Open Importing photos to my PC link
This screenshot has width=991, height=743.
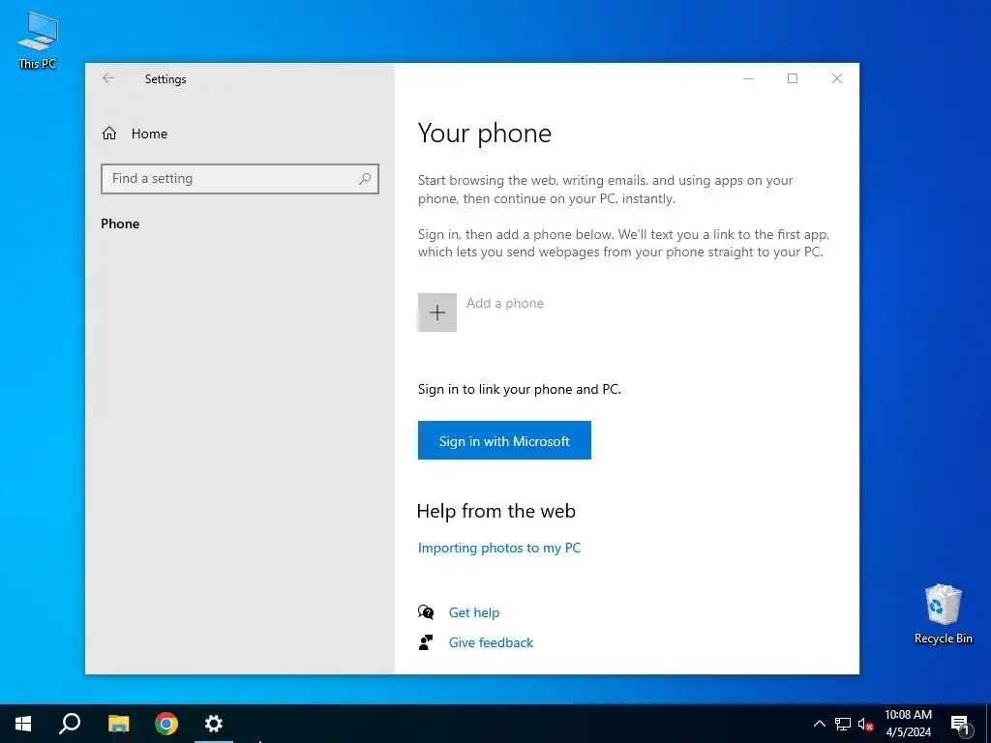tap(498, 548)
